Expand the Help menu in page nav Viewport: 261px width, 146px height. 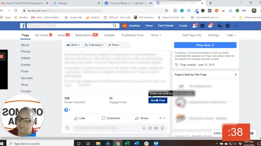[x=231, y=35]
